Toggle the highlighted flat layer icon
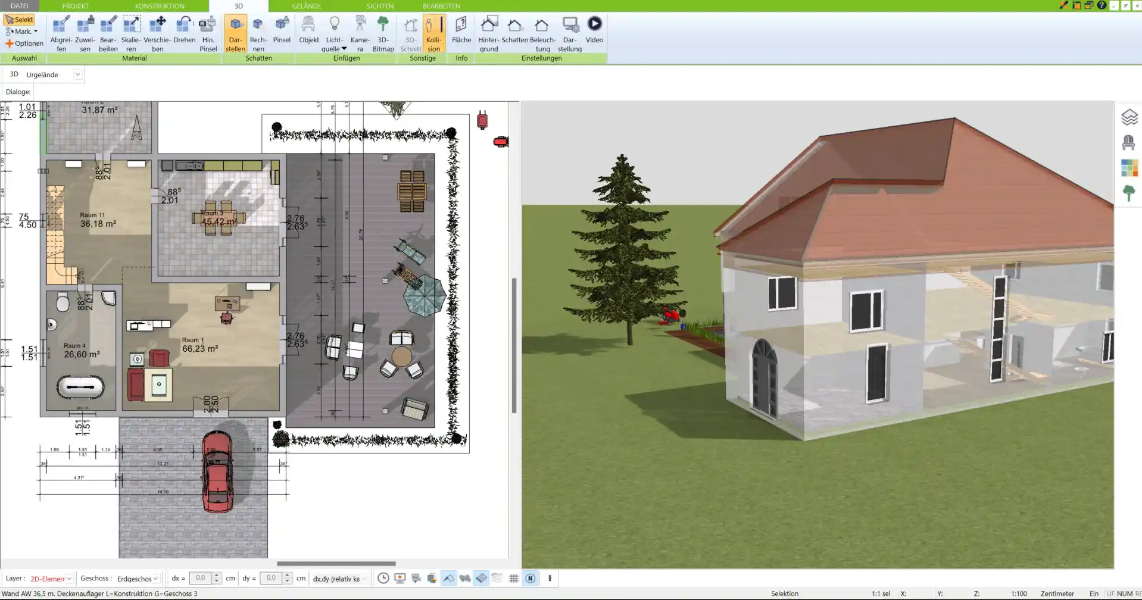 point(481,578)
